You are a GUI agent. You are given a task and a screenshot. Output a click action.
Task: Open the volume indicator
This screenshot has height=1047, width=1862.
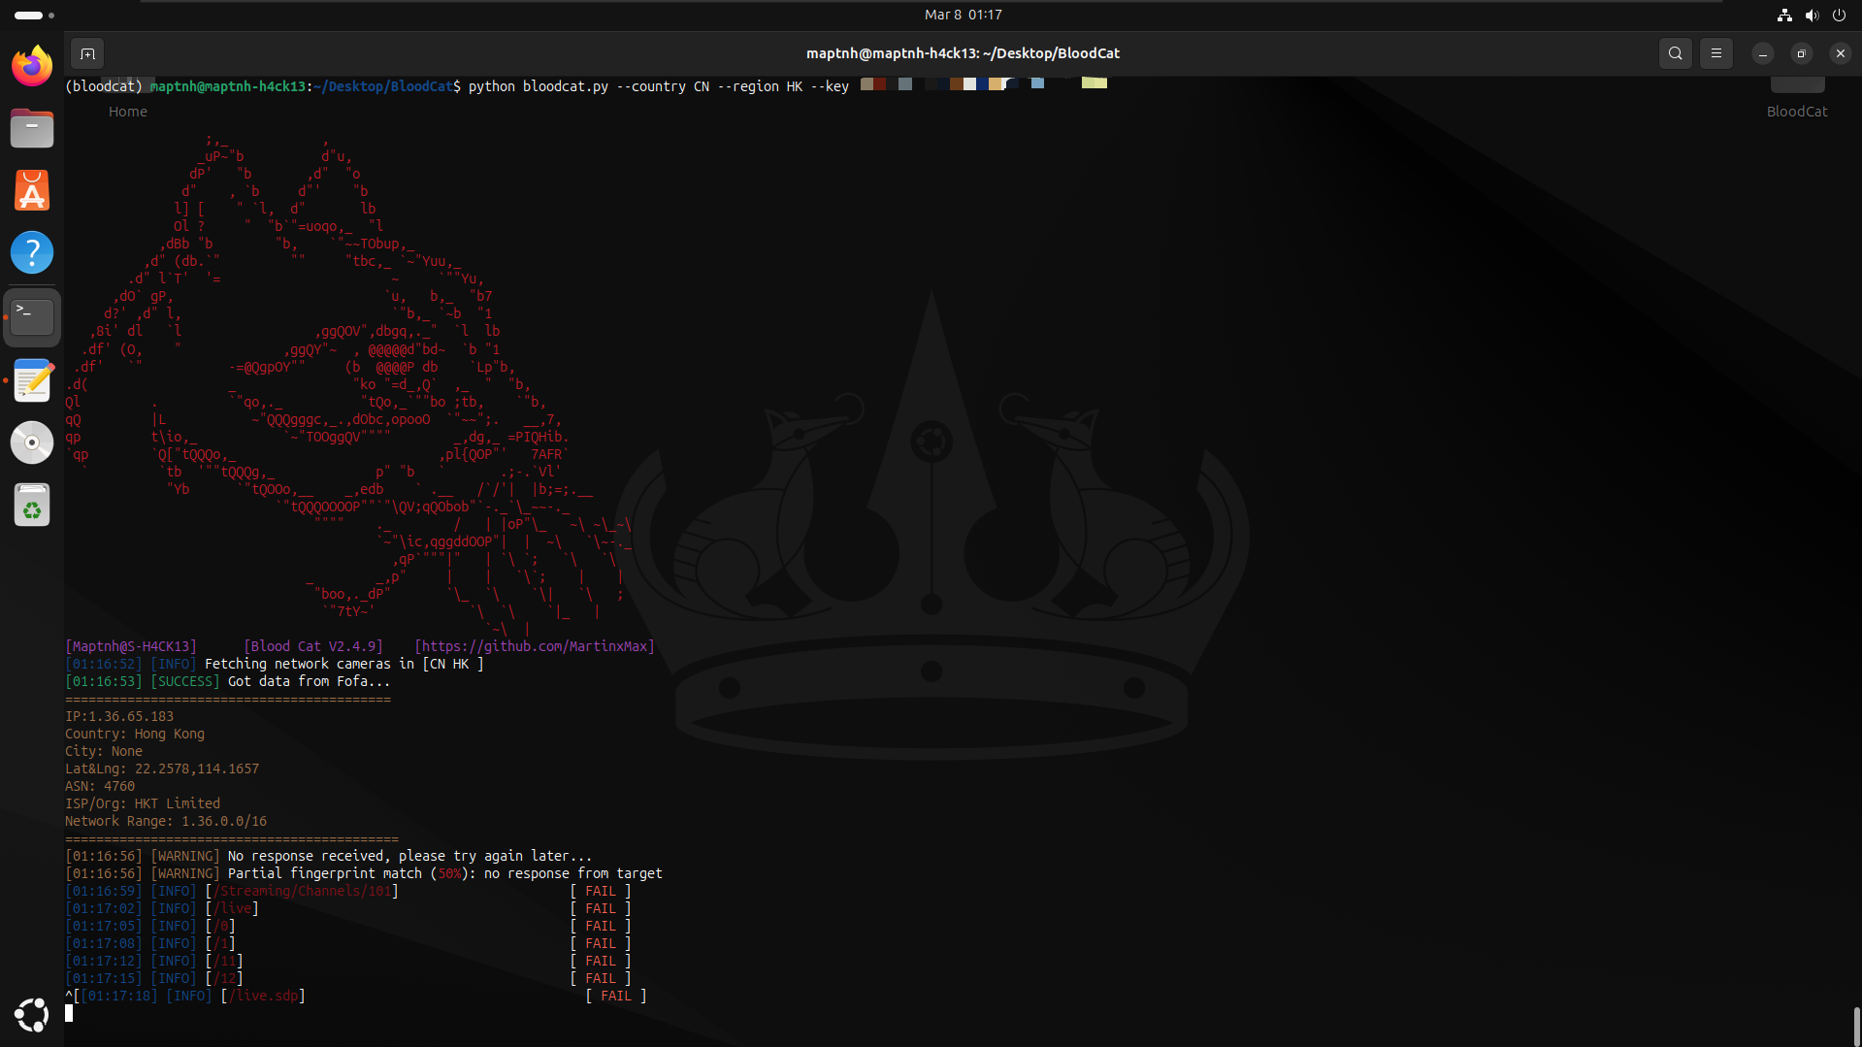tap(1811, 15)
